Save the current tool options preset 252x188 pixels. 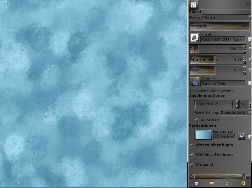[x=196, y=183]
